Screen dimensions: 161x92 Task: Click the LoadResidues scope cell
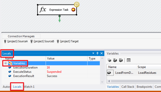click(147, 73)
